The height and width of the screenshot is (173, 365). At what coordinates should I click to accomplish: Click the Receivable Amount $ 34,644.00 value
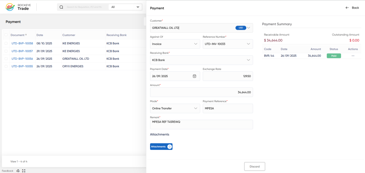click(273, 40)
